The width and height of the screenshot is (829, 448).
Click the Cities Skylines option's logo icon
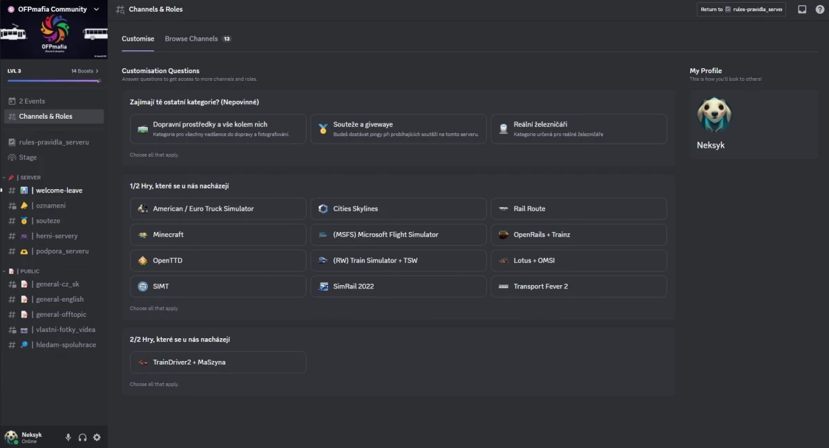(x=323, y=208)
